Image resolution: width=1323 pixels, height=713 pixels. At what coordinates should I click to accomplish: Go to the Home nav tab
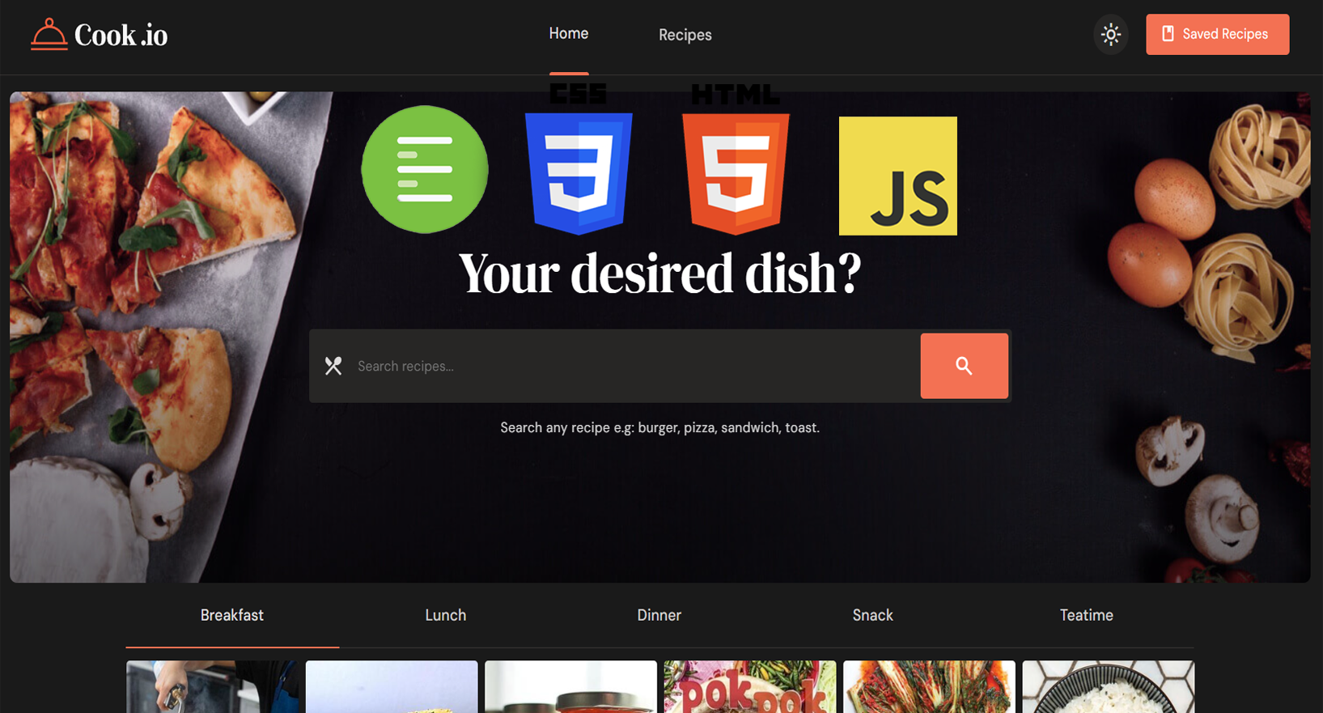(569, 34)
